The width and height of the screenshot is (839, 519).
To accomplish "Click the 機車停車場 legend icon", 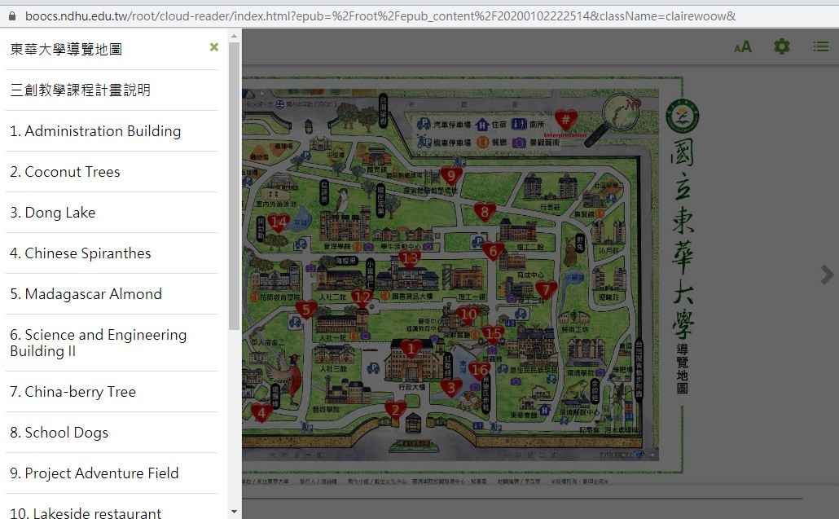I will [424, 142].
